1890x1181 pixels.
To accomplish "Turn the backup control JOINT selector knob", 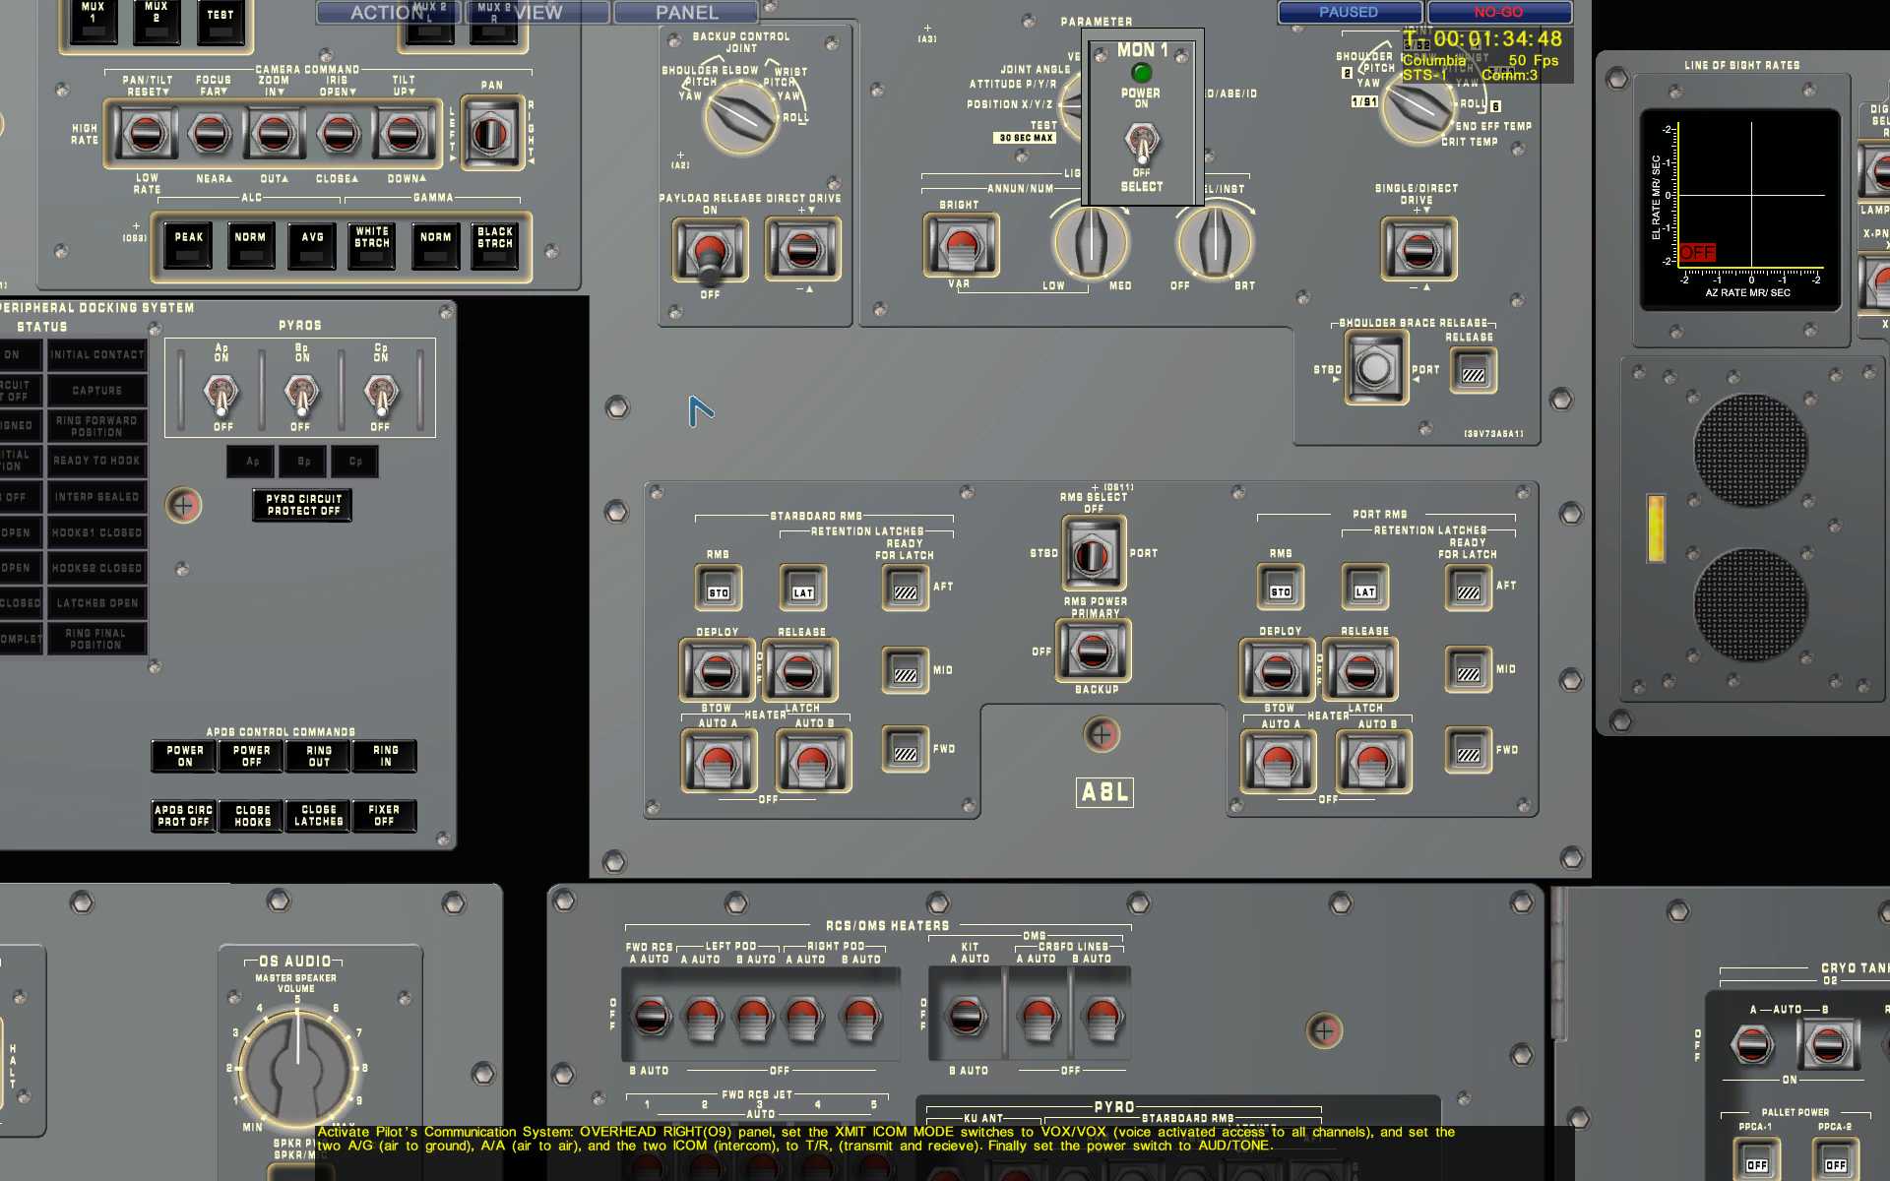I will tap(740, 116).
